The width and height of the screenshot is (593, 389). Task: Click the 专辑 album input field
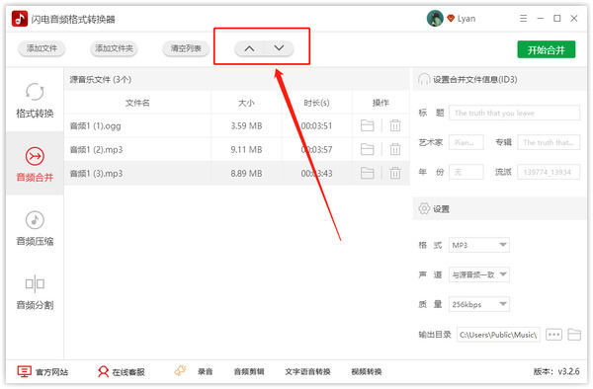coord(549,142)
